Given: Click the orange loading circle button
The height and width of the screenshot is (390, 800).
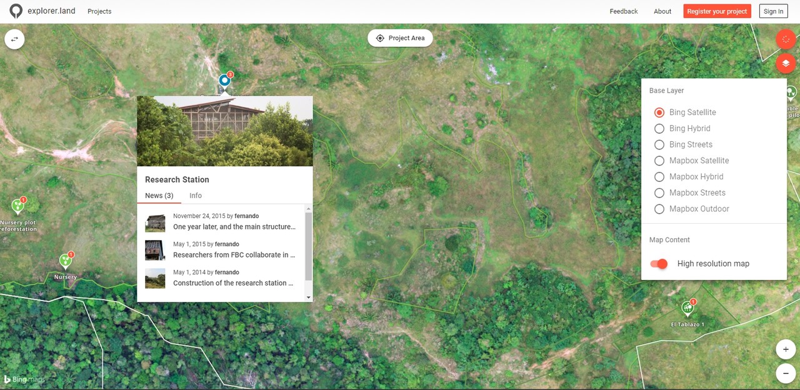Looking at the screenshot, I should pos(786,39).
